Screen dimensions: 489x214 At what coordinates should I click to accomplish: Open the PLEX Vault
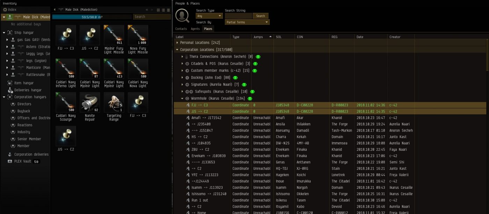click(x=23, y=162)
